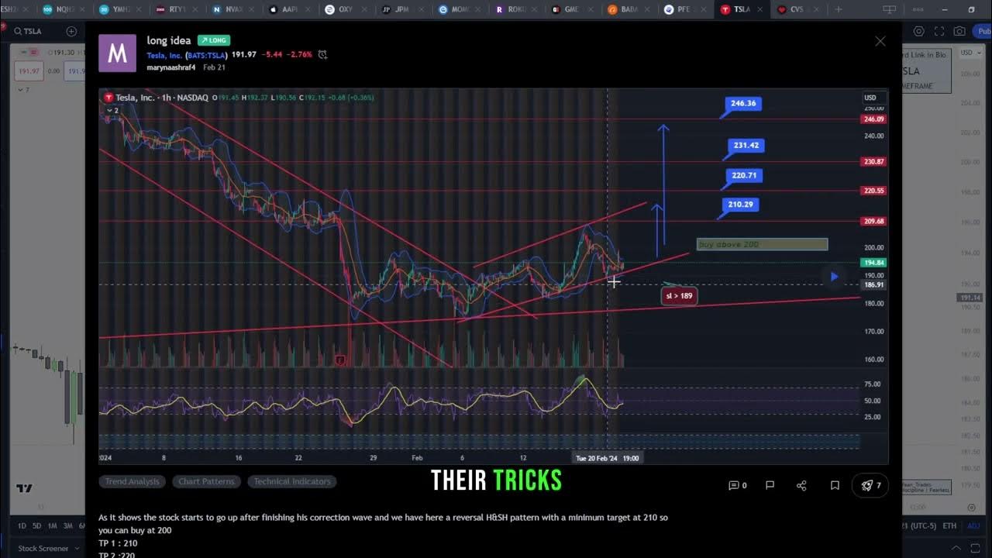Click the 'buy above 200' note box
Viewport: 992px width, 558px height.
click(762, 244)
